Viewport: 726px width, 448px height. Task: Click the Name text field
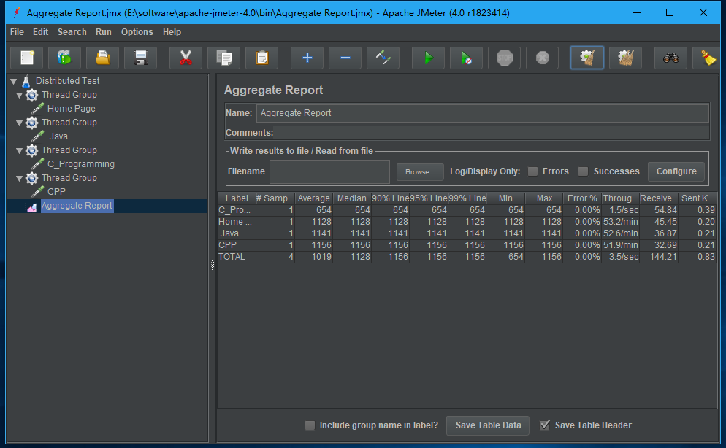[x=483, y=113]
